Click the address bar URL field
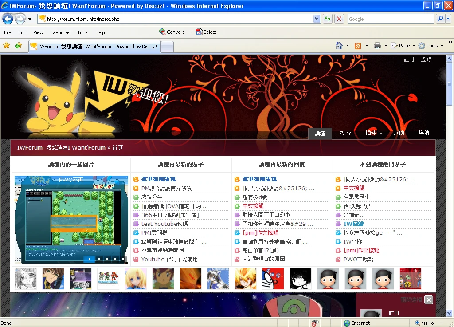The width and height of the screenshot is (454, 327). point(176,19)
